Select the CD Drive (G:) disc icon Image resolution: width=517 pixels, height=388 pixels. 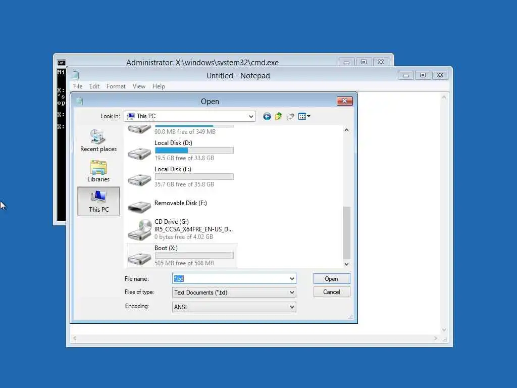coord(139,230)
